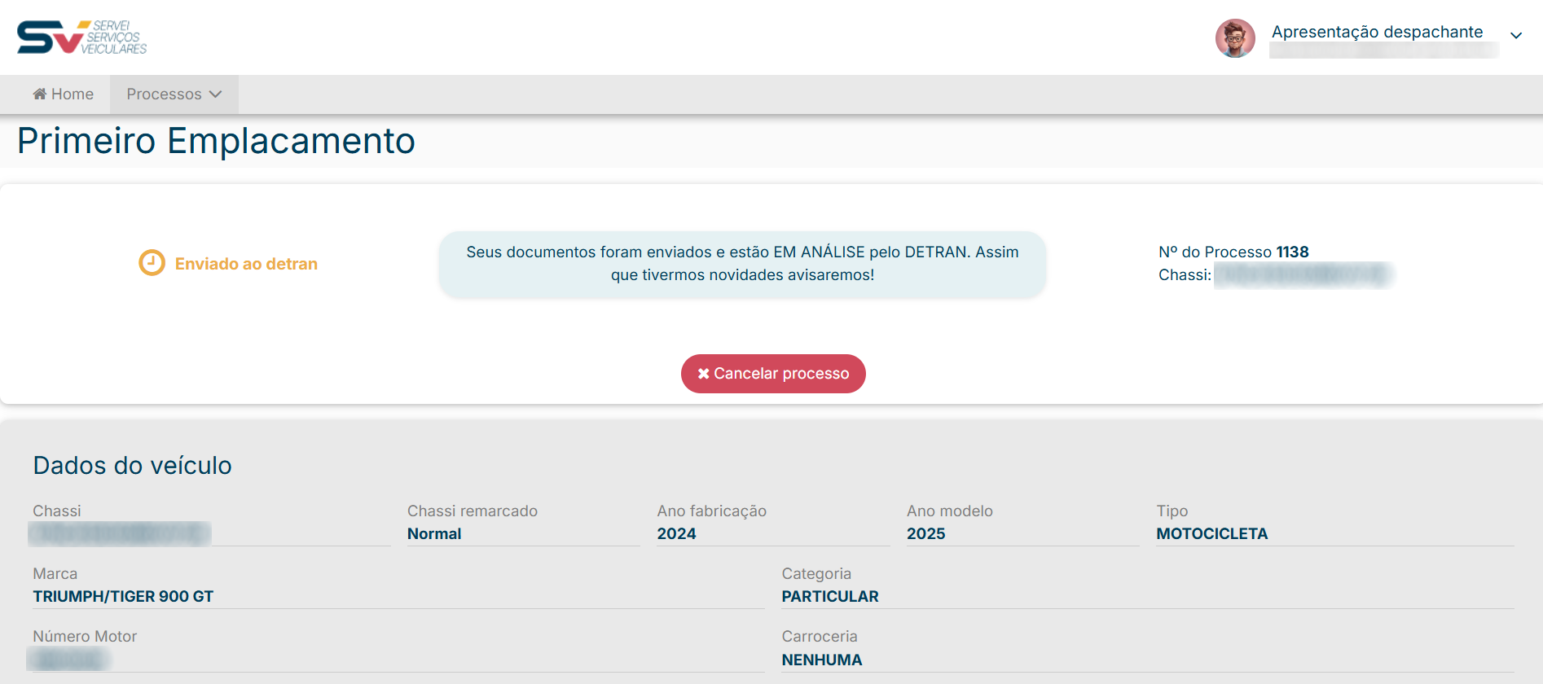Open the Apresentação despachante profile menu
Viewport: 1543px width, 684px height.
[x=1377, y=33]
